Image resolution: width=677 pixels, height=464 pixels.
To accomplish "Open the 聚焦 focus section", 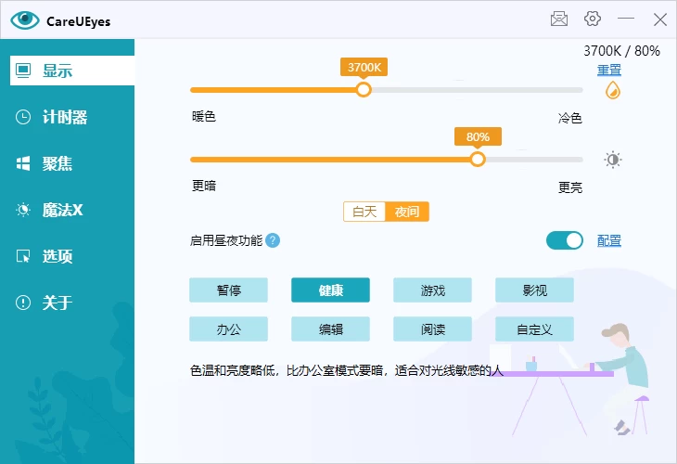I will tap(57, 163).
